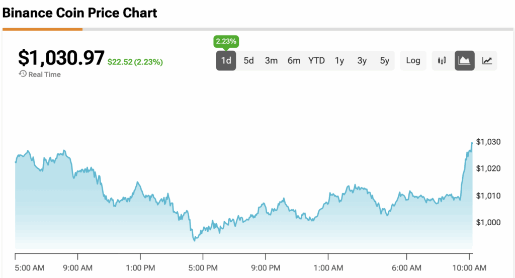
Task: Click the 9:00 AM time axis label
Action: tap(77, 268)
